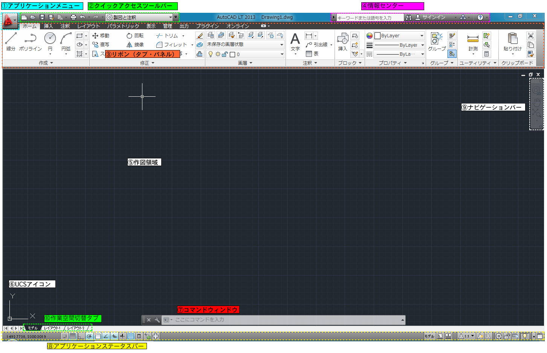
Task: Open the オンライン ribbon tab
Action: (238, 26)
